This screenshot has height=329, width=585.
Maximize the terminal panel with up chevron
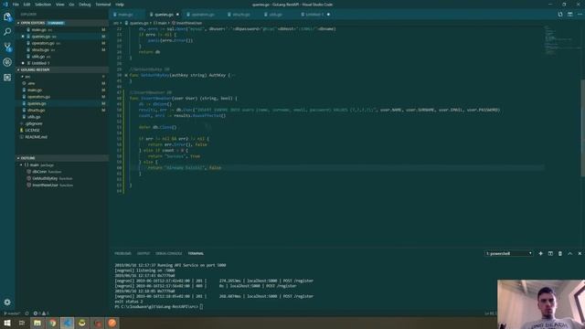tap(569, 254)
